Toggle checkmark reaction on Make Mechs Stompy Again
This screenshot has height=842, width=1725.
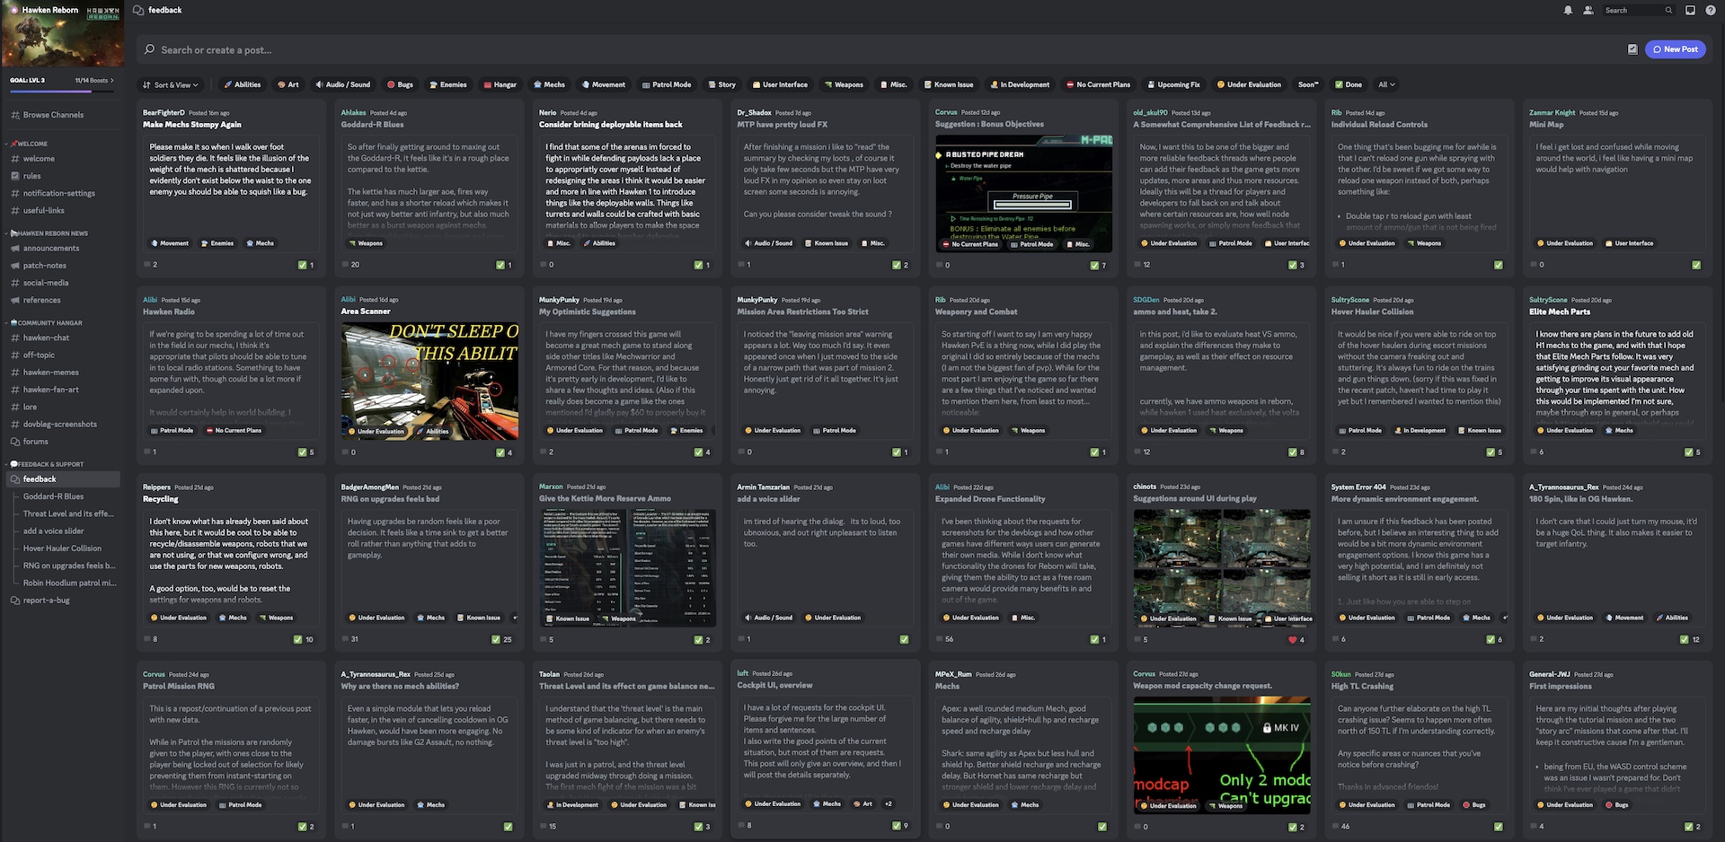pyautogui.click(x=302, y=265)
